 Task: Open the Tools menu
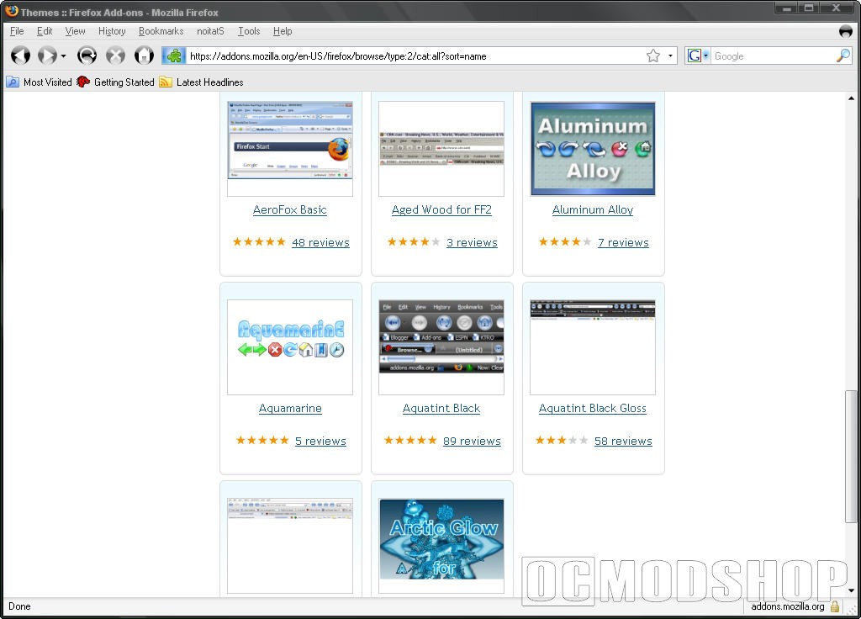(249, 31)
